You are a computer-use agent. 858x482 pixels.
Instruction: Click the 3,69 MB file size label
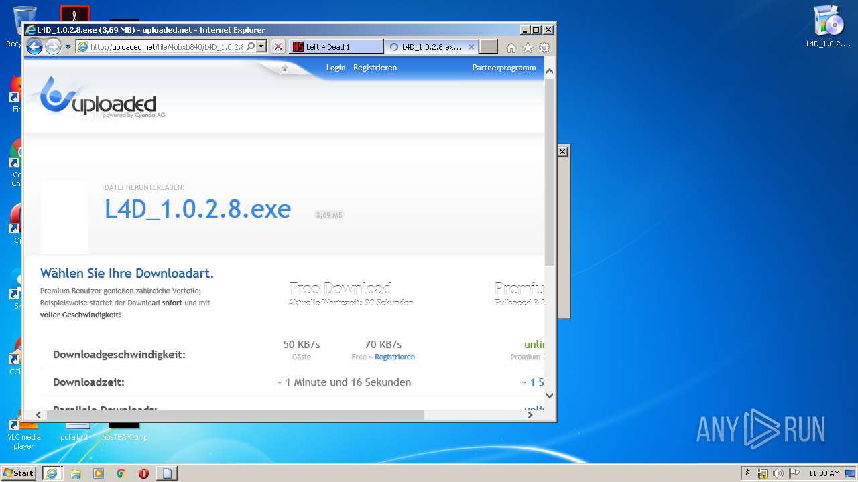click(329, 215)
